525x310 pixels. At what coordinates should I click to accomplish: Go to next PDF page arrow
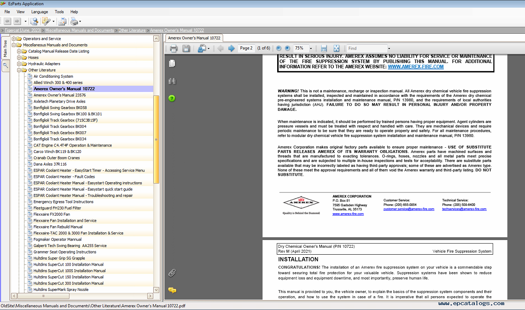(x=232, y=48)
